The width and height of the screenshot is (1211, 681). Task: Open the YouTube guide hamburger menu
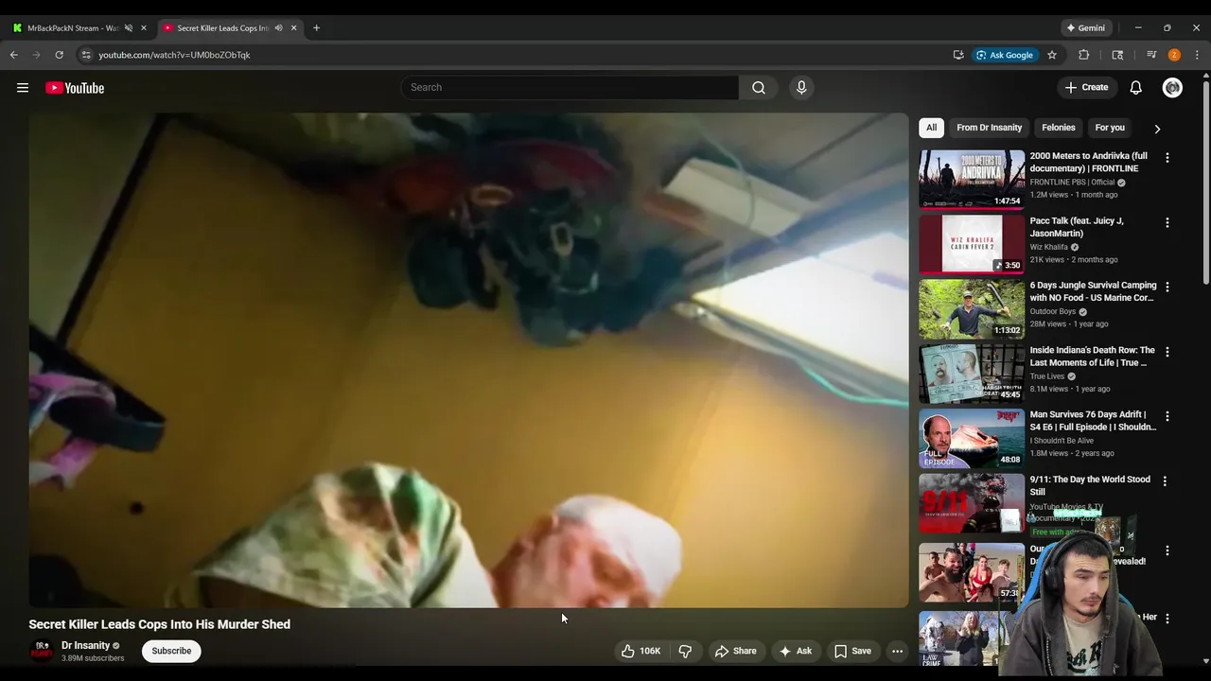tap(23, 88)
